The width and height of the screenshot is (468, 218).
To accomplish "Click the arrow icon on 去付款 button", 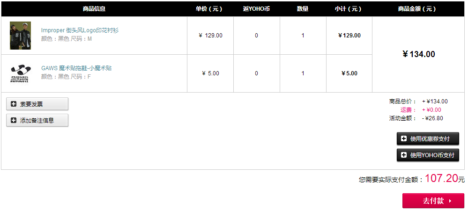I will click(x=450, y=201).
